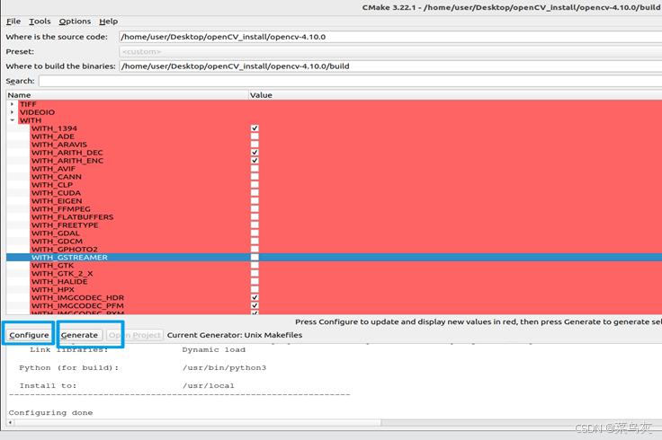The width and height of the screenshot is (662, 440).
Task: Enable the WITH_GTK_2_X checkbox
Action: [x=255, y=273]
